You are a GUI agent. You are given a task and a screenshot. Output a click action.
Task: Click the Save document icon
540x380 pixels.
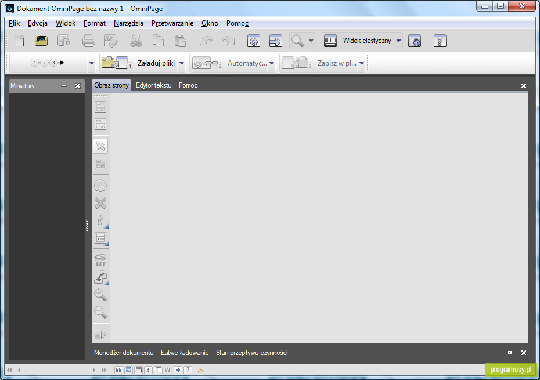coord(64,41)
